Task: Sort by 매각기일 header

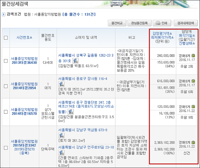Action: click(187, 36)
